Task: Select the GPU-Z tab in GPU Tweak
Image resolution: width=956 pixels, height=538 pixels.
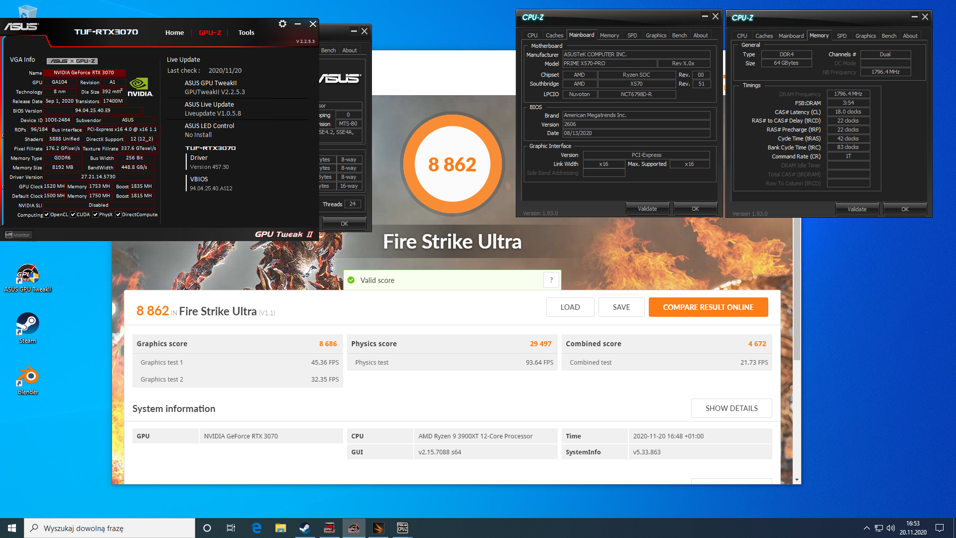Action: pyautogui.click(x=210, y=32)
